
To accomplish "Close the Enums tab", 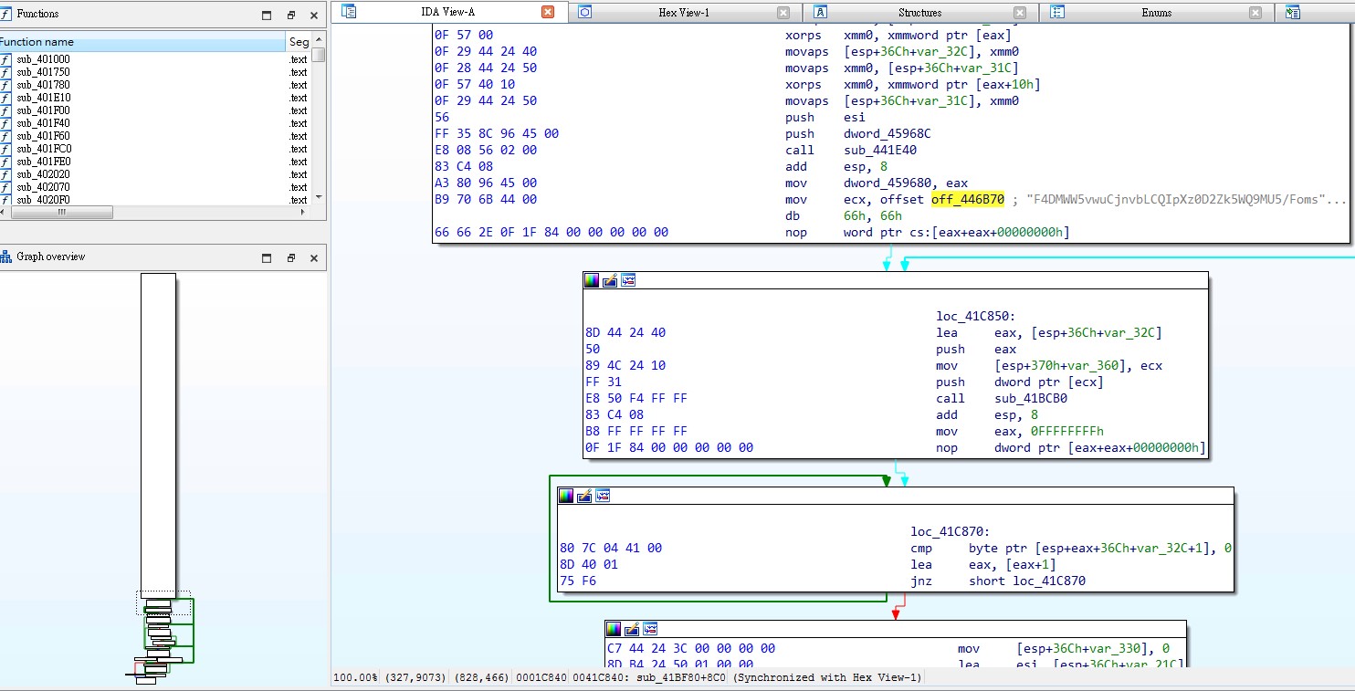I will pyautogui.click(x=1256, y=13).
